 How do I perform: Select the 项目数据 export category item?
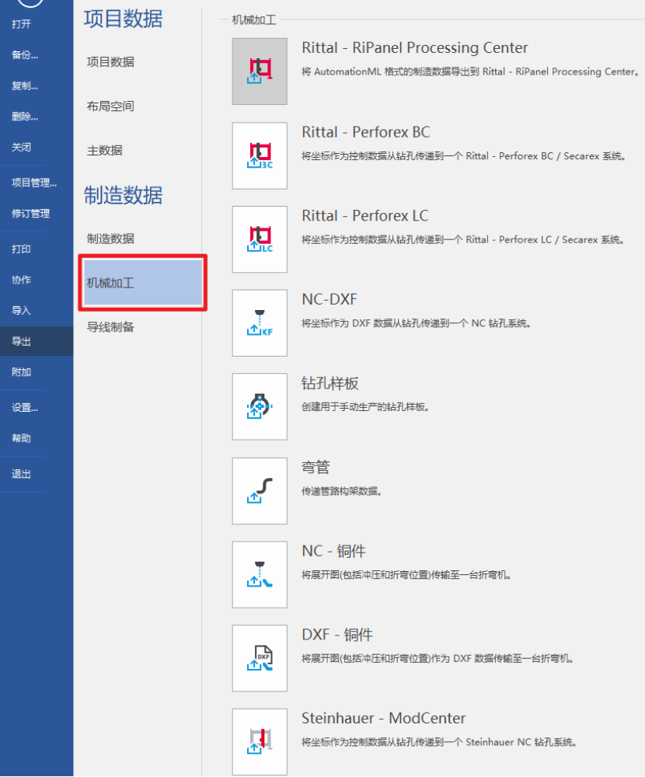point(110,62)
